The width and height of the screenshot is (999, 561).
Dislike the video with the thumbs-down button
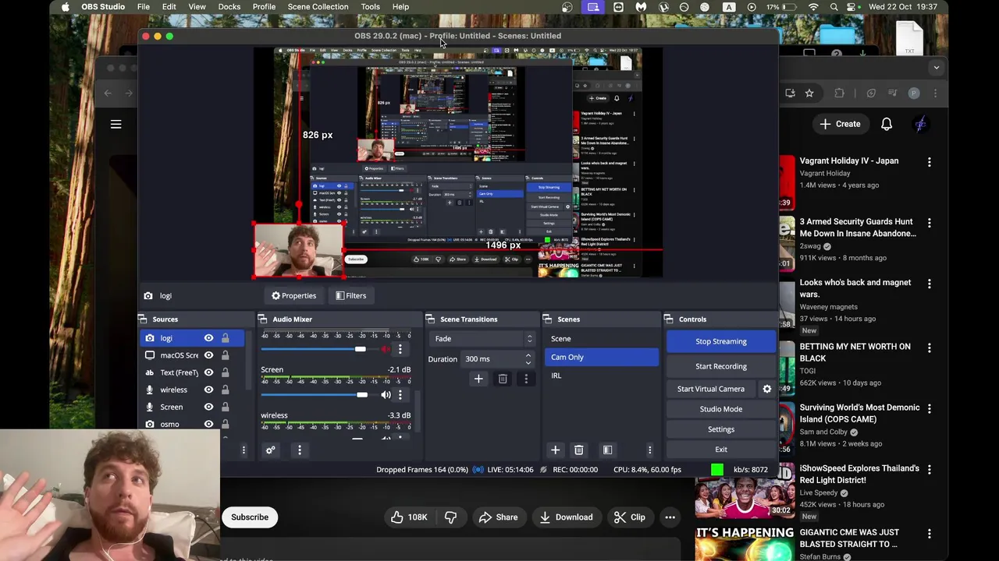[x=450, y=517]
